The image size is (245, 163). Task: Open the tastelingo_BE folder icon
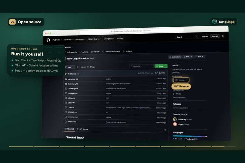(x=66, y=79)
